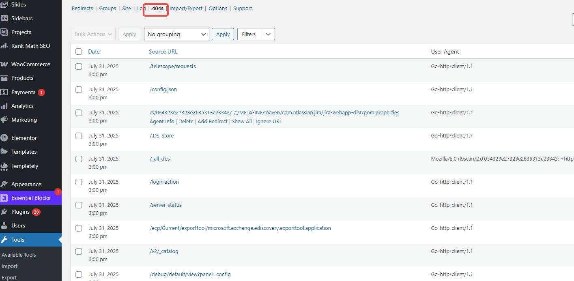The height and width of the screenshot is (281, 574).
Task: Click the Elementor icon in sidebar
Action: pyautogui.click(x=4, y=138)
